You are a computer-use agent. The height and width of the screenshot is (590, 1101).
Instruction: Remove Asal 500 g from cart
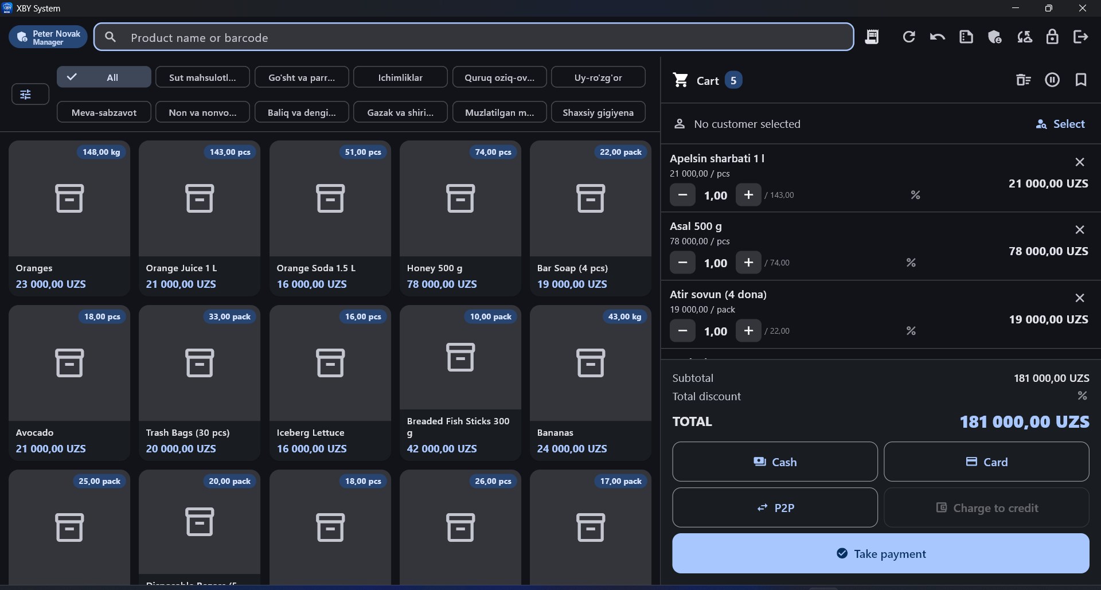1080,230
